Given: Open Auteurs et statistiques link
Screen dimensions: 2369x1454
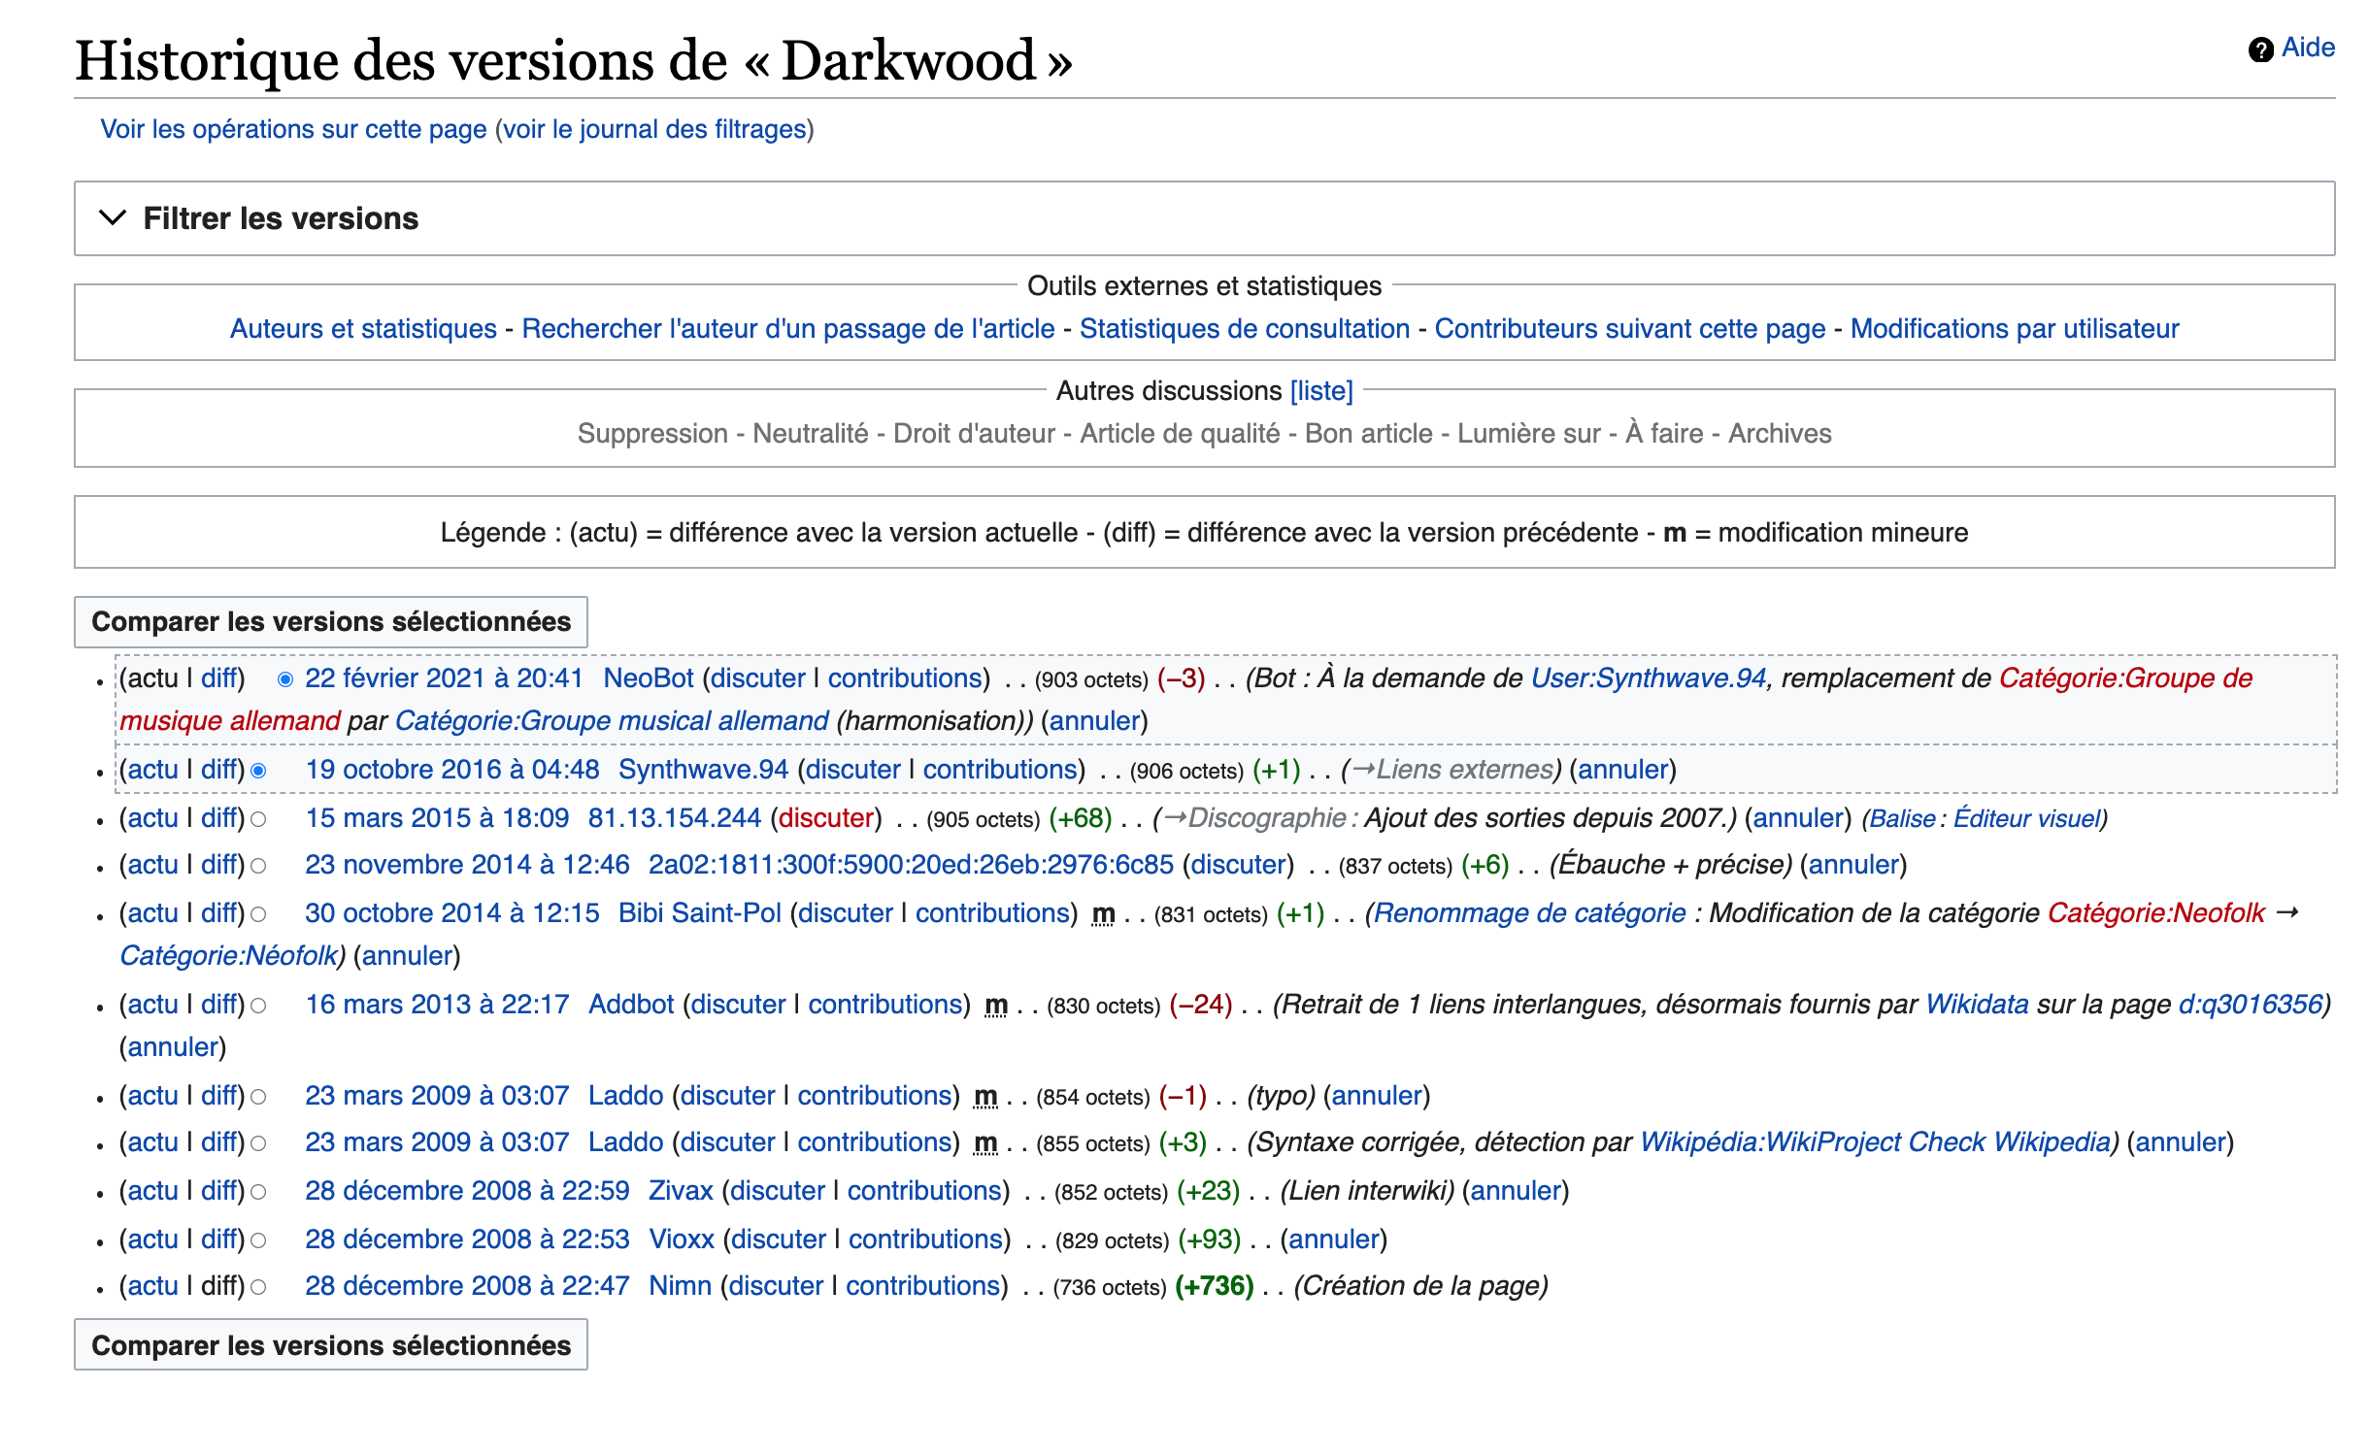Looking at the screenshot, I should click(x=363, y=329).
